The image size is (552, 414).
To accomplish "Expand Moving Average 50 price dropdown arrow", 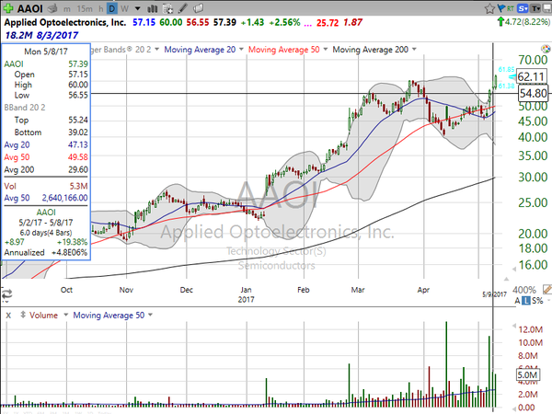I will (326, 50).
